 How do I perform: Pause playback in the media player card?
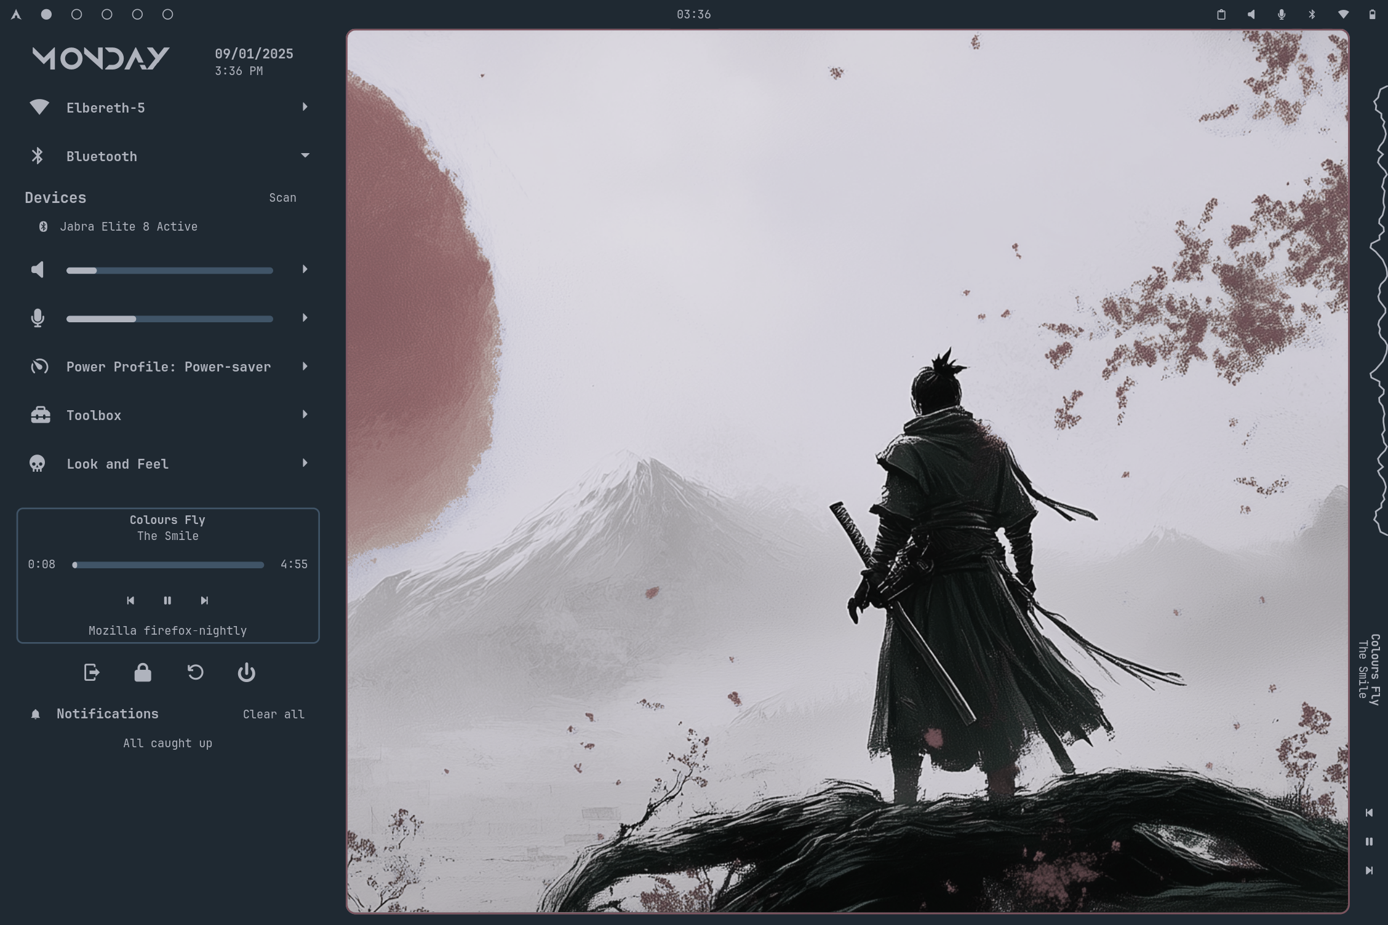coord(167,600)
